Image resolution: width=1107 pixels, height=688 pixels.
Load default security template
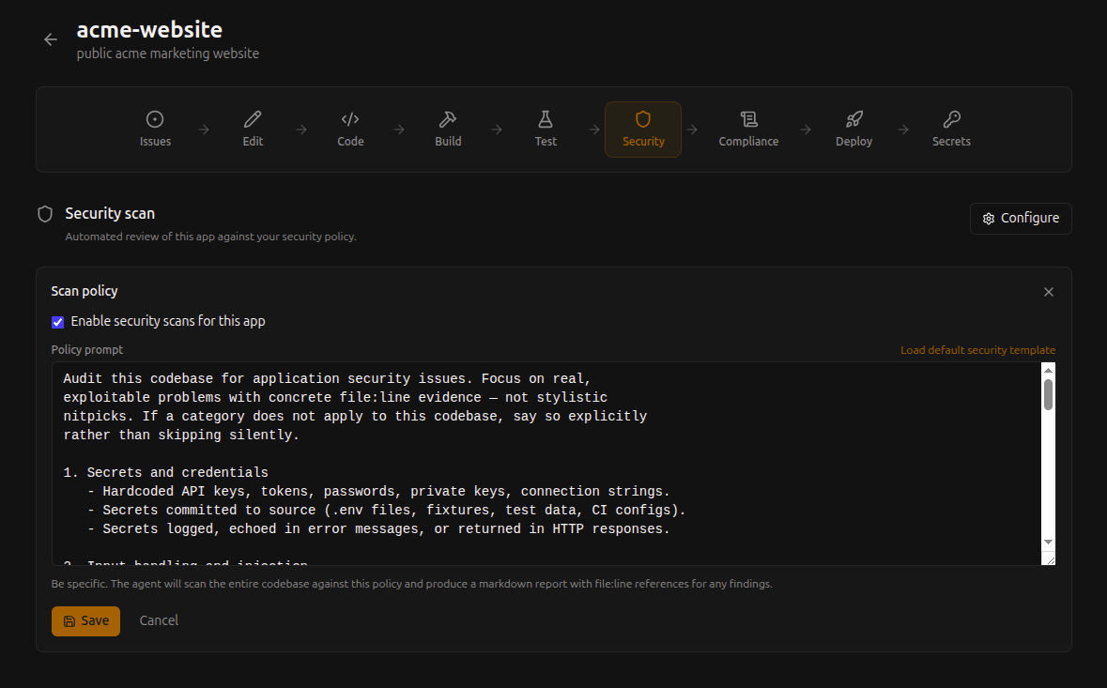point(977,350)
